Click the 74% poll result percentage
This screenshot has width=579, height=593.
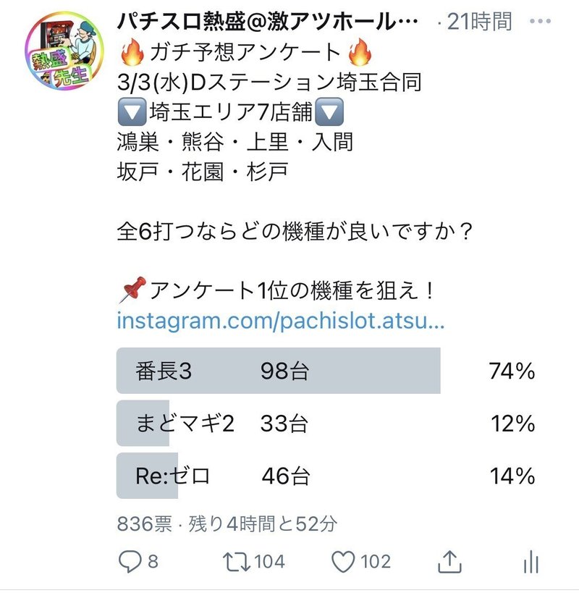coord(512,371)
